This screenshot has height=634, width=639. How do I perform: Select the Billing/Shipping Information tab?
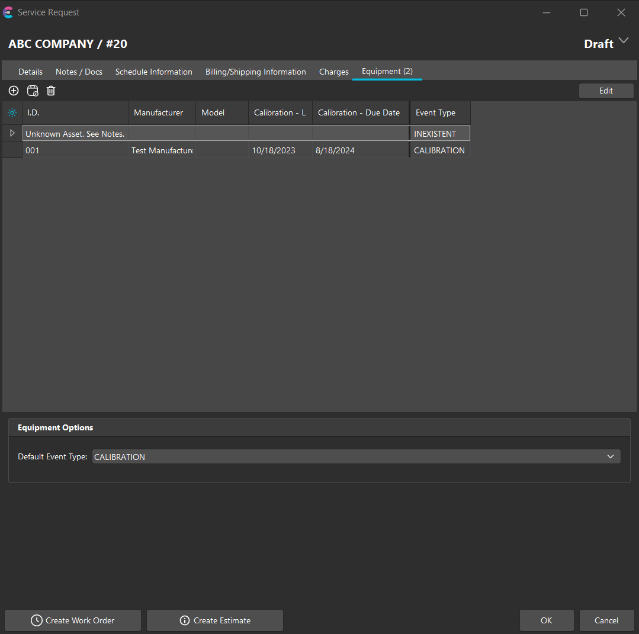tap(255, 72)
